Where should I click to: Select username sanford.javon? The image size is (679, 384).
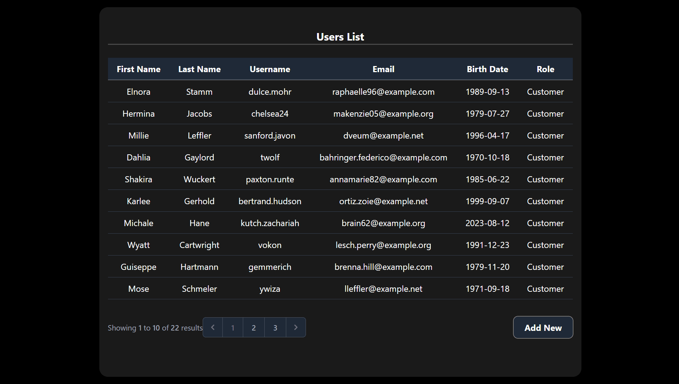(x=270, y=136)
